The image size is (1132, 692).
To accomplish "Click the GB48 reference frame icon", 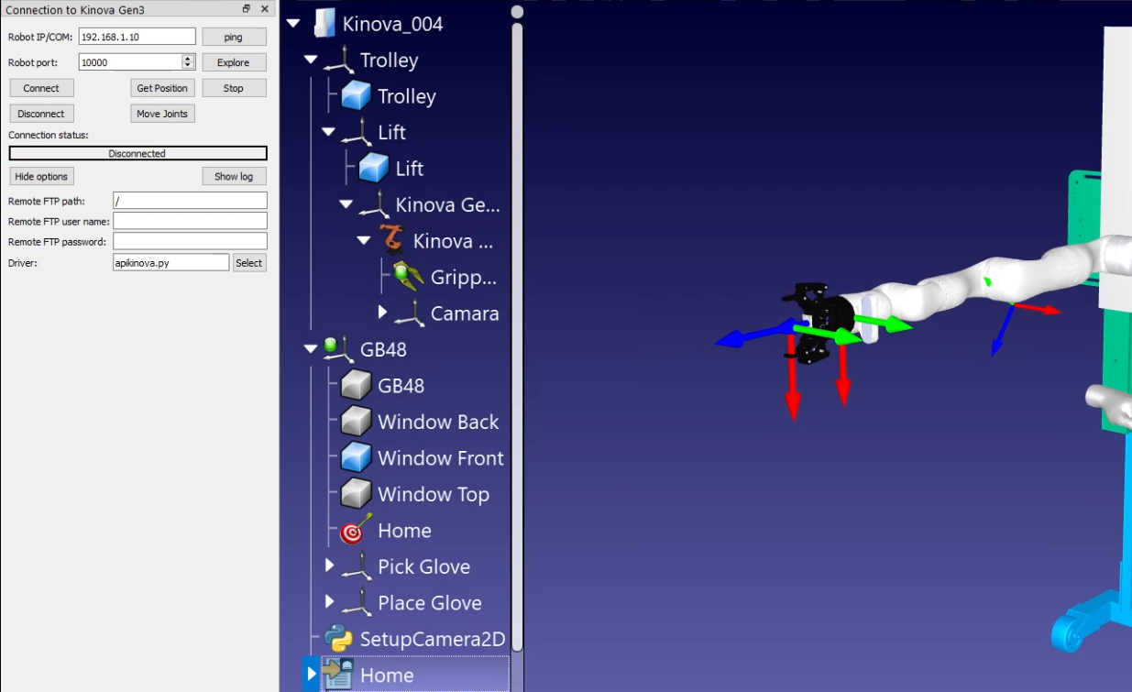I will click(x=339, y=349).
